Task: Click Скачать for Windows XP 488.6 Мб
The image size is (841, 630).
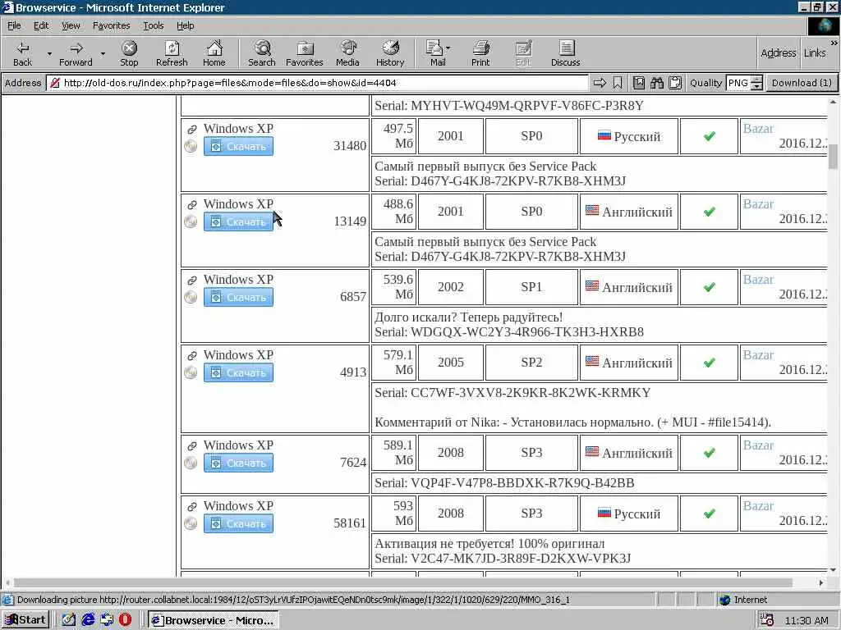Action: 238,221
